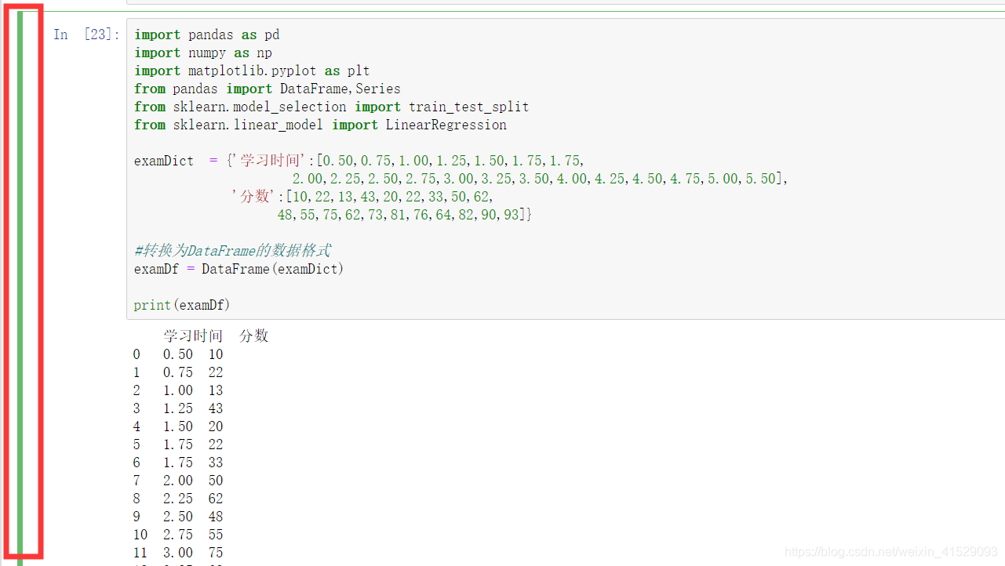Click the 'import pandas as pd' line

pyautogui.click(x=207, y=34)
